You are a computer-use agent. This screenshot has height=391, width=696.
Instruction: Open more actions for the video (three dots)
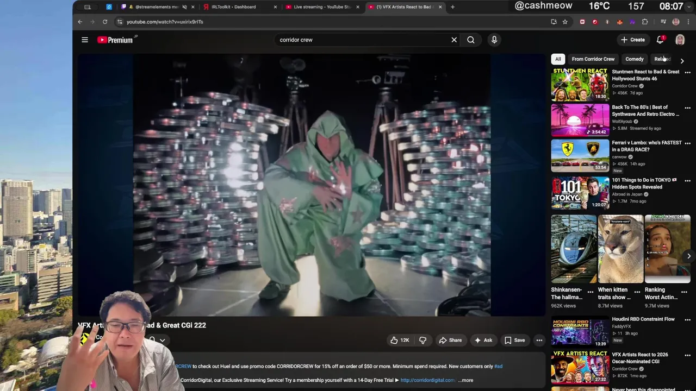click(539, 340)
